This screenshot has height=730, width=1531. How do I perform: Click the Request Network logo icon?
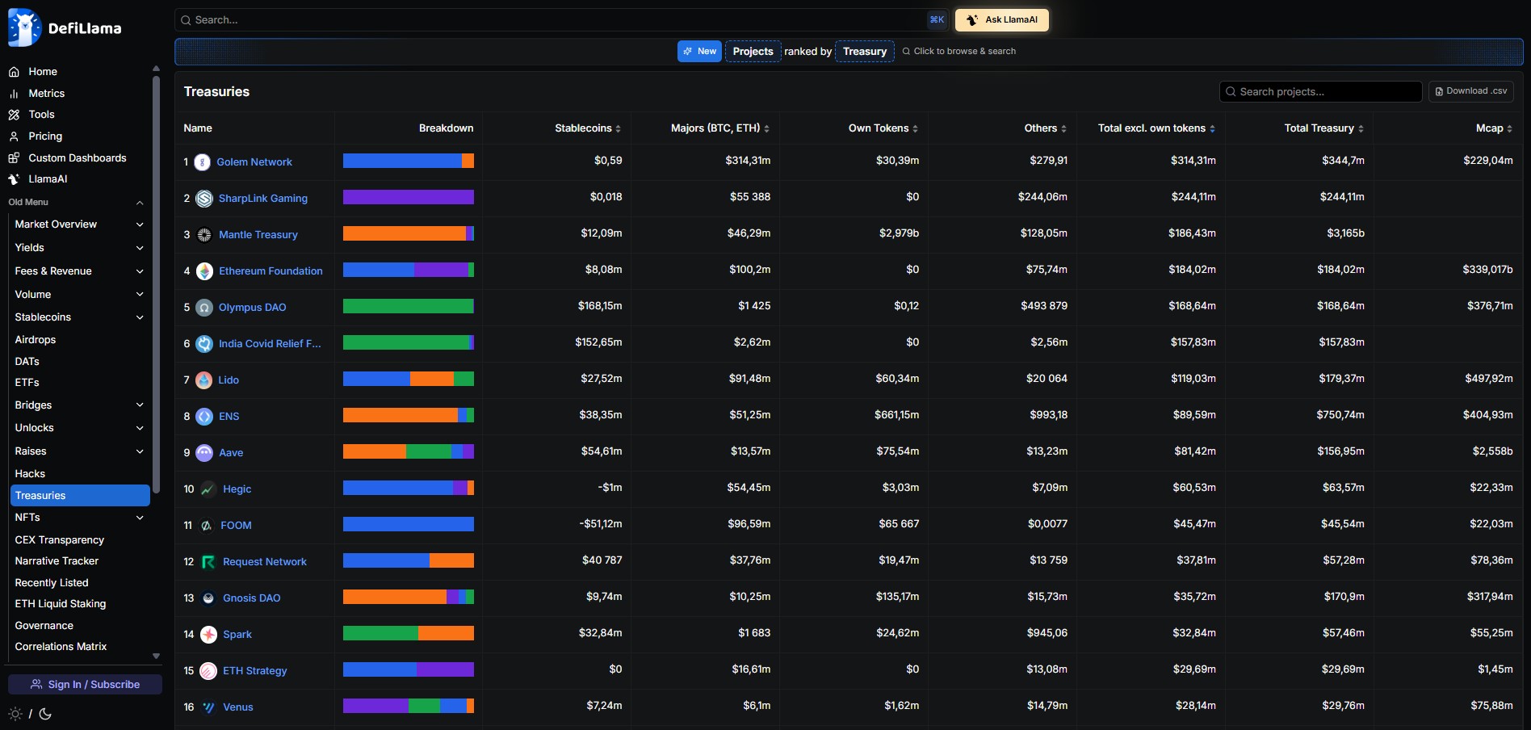208,562
